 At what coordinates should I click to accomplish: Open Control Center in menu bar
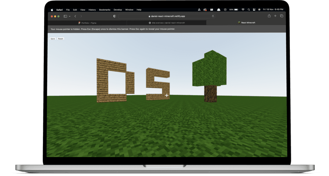pyautogui.click(x=254, y=10)
